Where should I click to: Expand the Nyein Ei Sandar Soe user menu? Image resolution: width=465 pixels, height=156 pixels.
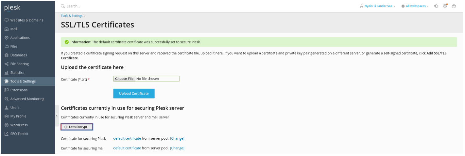point(378,6)
